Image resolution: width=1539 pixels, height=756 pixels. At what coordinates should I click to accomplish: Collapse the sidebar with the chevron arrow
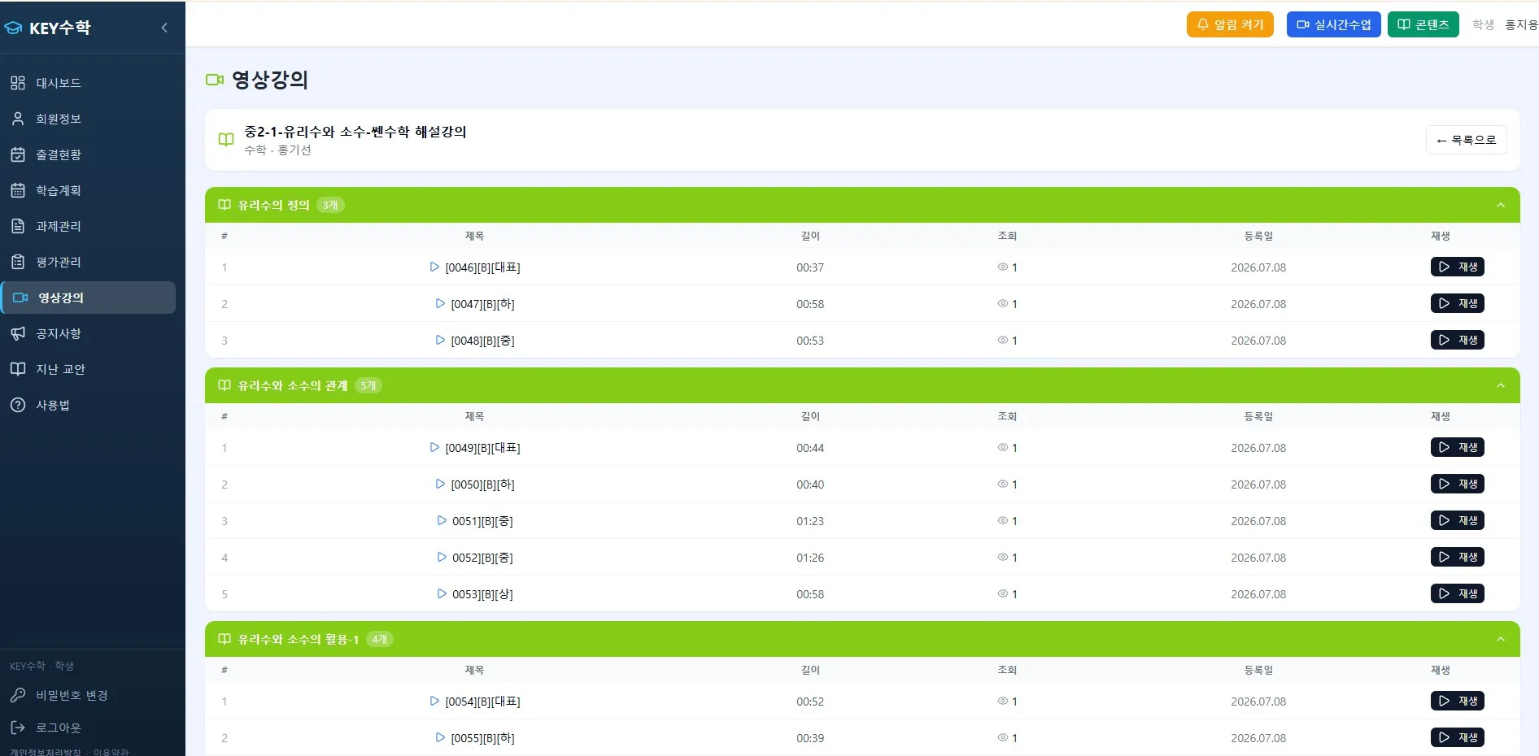point(164,28)
